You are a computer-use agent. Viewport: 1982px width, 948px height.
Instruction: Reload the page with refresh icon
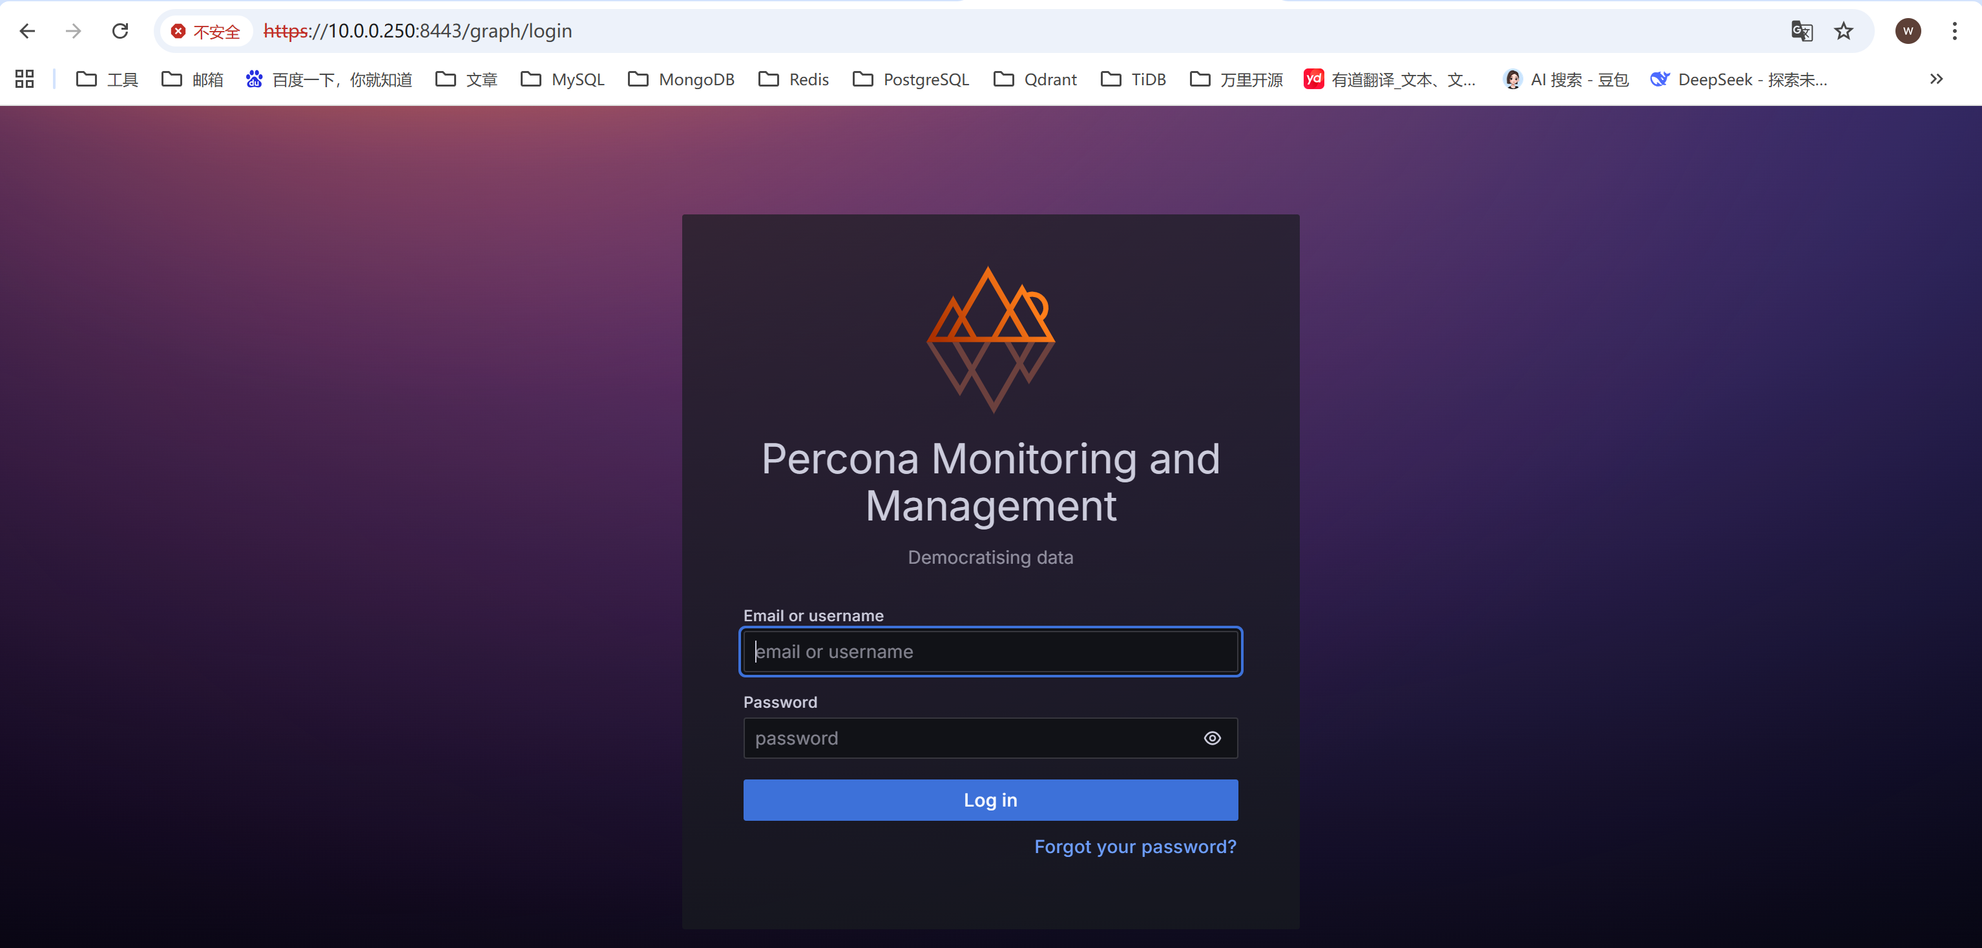click(x=120, y=31)
